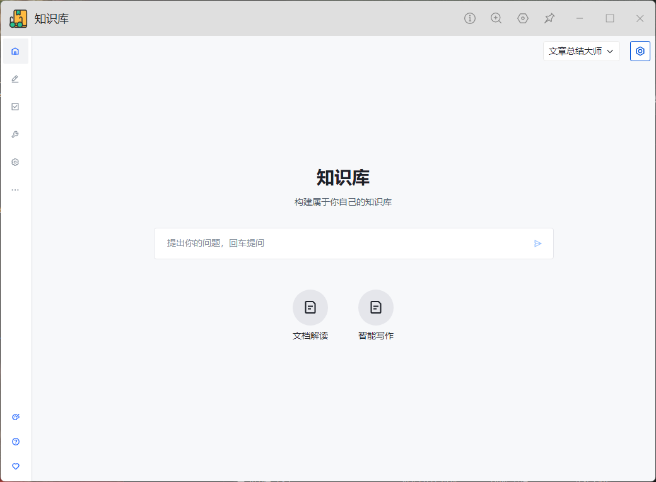Image resolution: width=656 pixels, height=482 pixels.
Task: Click the 知识库 main heading text
Action: pos(343,177)
